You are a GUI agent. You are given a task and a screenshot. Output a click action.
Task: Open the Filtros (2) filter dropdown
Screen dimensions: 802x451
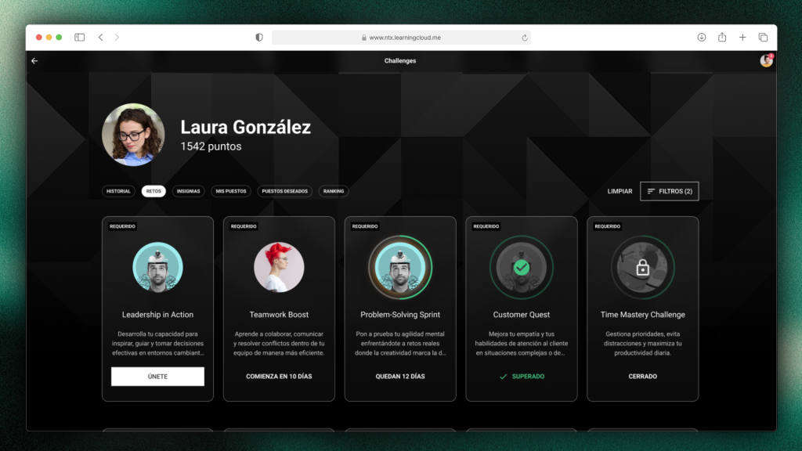pyautogui.click(x=669, y=191)
